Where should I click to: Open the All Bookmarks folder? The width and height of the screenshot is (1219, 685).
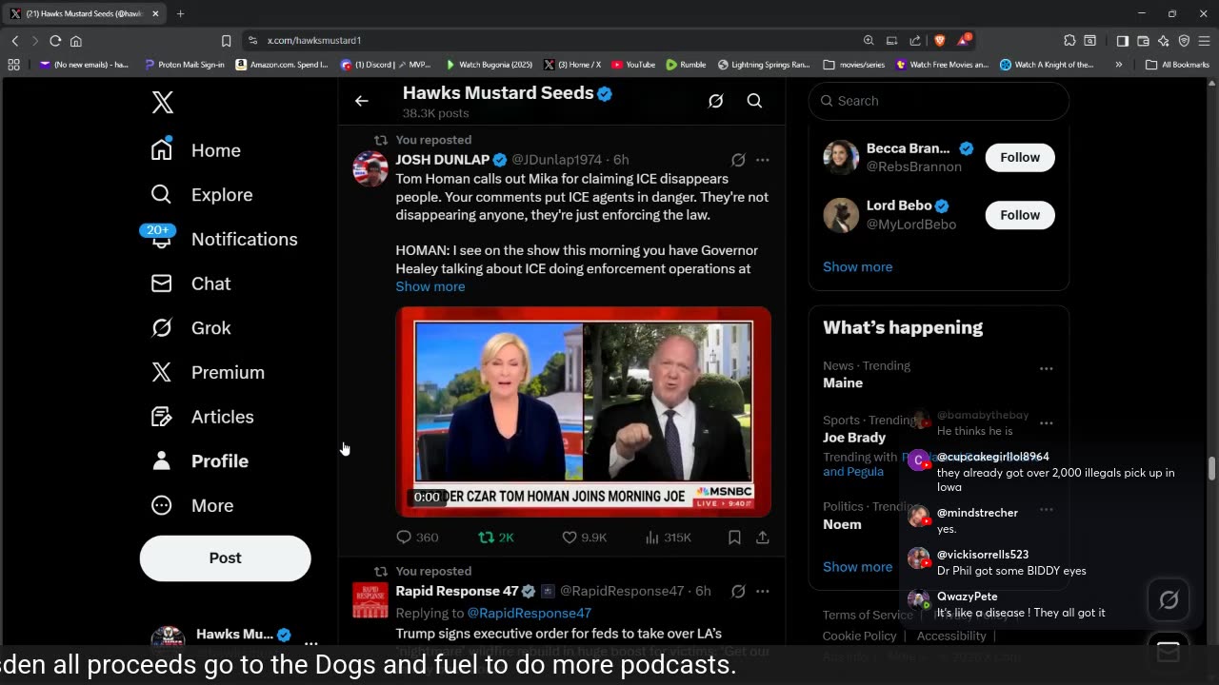point(1177,65)
